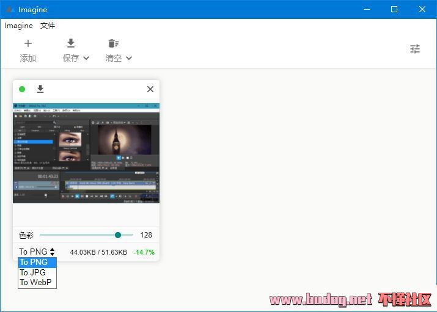
Task: Click the green status dot on card
Action: tap(22, 89)
